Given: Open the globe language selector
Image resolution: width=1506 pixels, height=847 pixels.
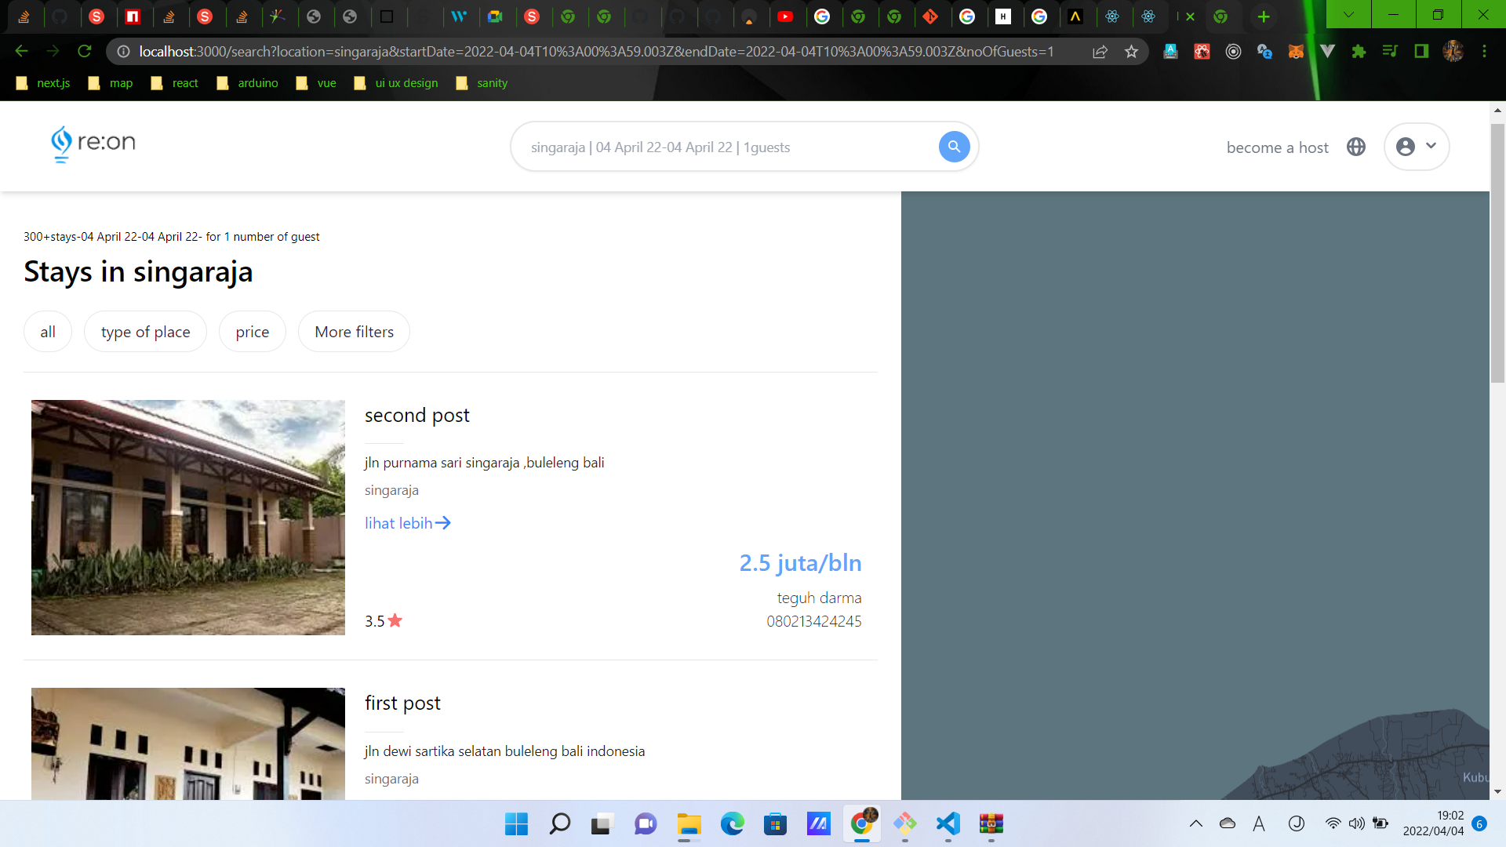Looking at the screenshot, I should click(x=1356, y=147).
